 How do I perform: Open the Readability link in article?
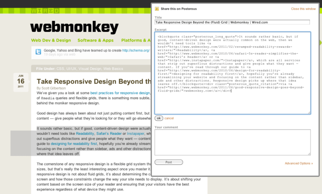coord(85,134)
